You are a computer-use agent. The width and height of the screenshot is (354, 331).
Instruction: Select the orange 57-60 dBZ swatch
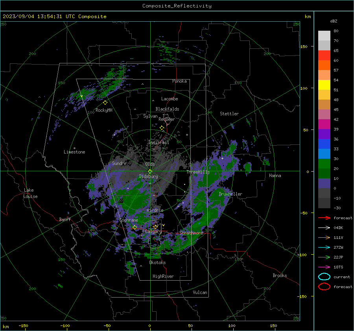coord(324,65)
